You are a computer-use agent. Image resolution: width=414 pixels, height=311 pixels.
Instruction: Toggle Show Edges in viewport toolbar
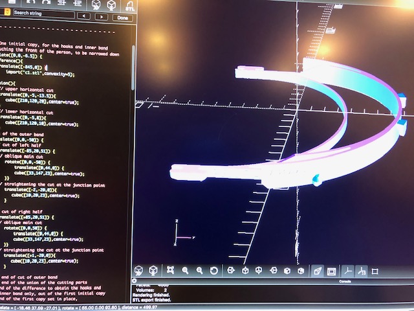[x=375, y=270]
